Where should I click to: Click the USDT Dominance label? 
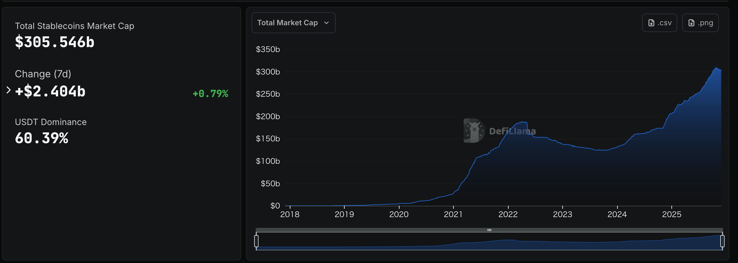coord(51,122)
